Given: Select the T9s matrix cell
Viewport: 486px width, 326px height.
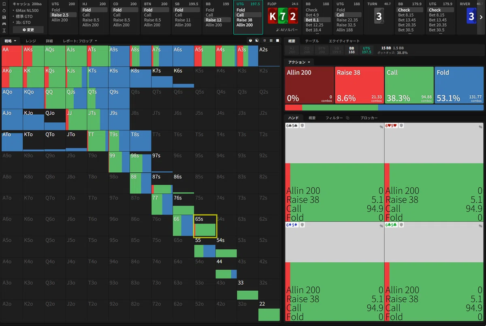Looking at the screenshot, I should tap(119, 141).
